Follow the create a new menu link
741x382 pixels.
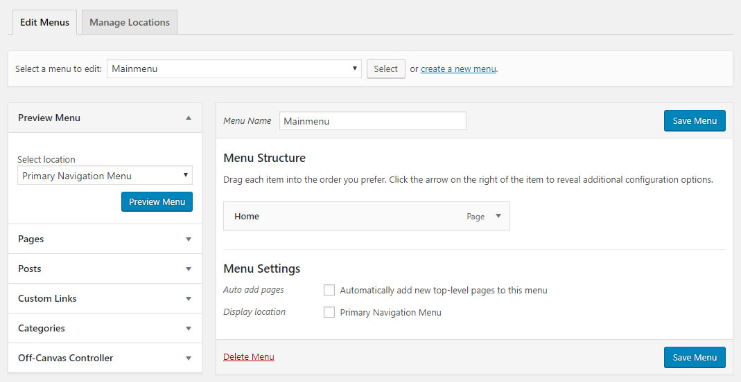pos(458,69)
